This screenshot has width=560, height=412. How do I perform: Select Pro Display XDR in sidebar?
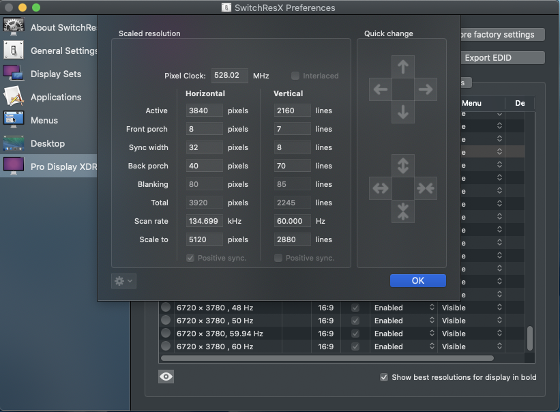[48, 166]
